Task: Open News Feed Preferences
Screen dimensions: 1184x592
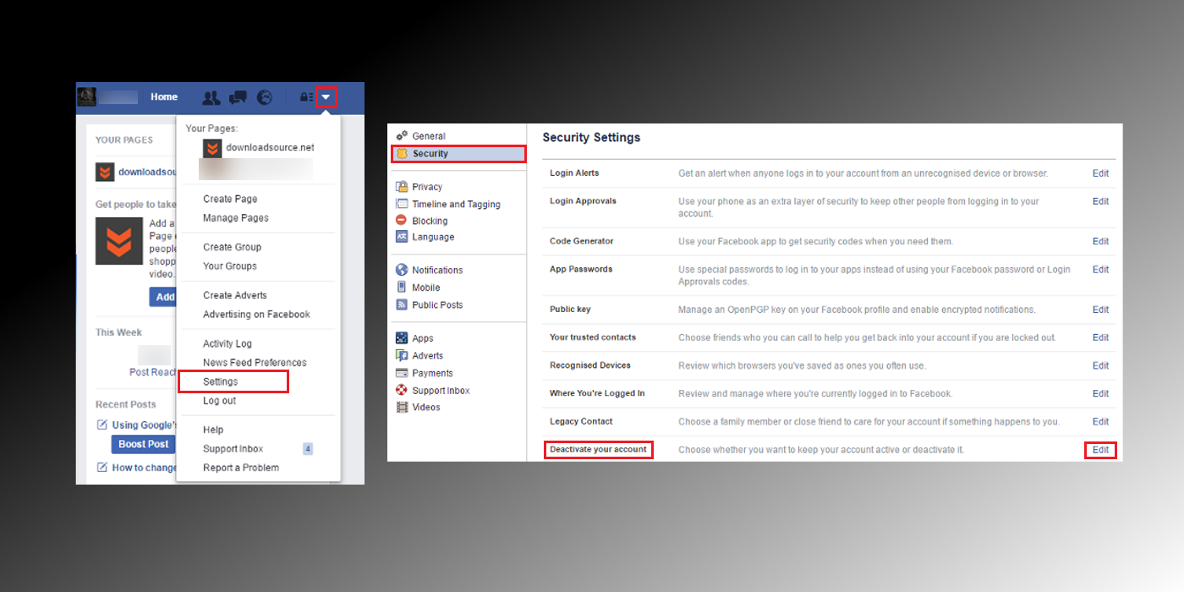Action: pyautogui.click(x=255, y=362)
